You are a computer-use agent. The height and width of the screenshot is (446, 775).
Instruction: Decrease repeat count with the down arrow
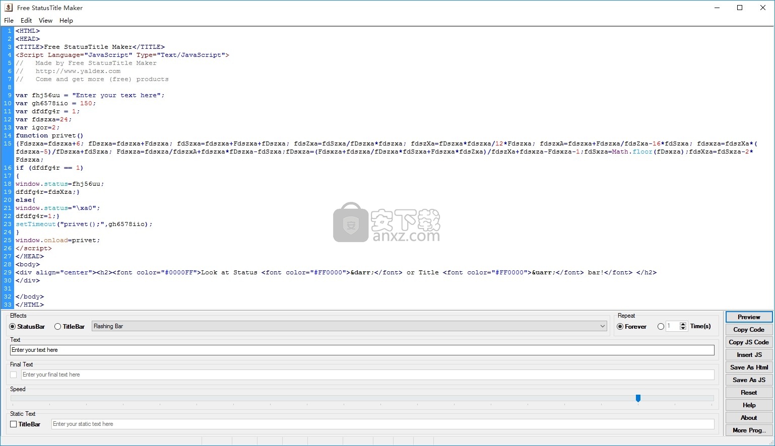683,329
